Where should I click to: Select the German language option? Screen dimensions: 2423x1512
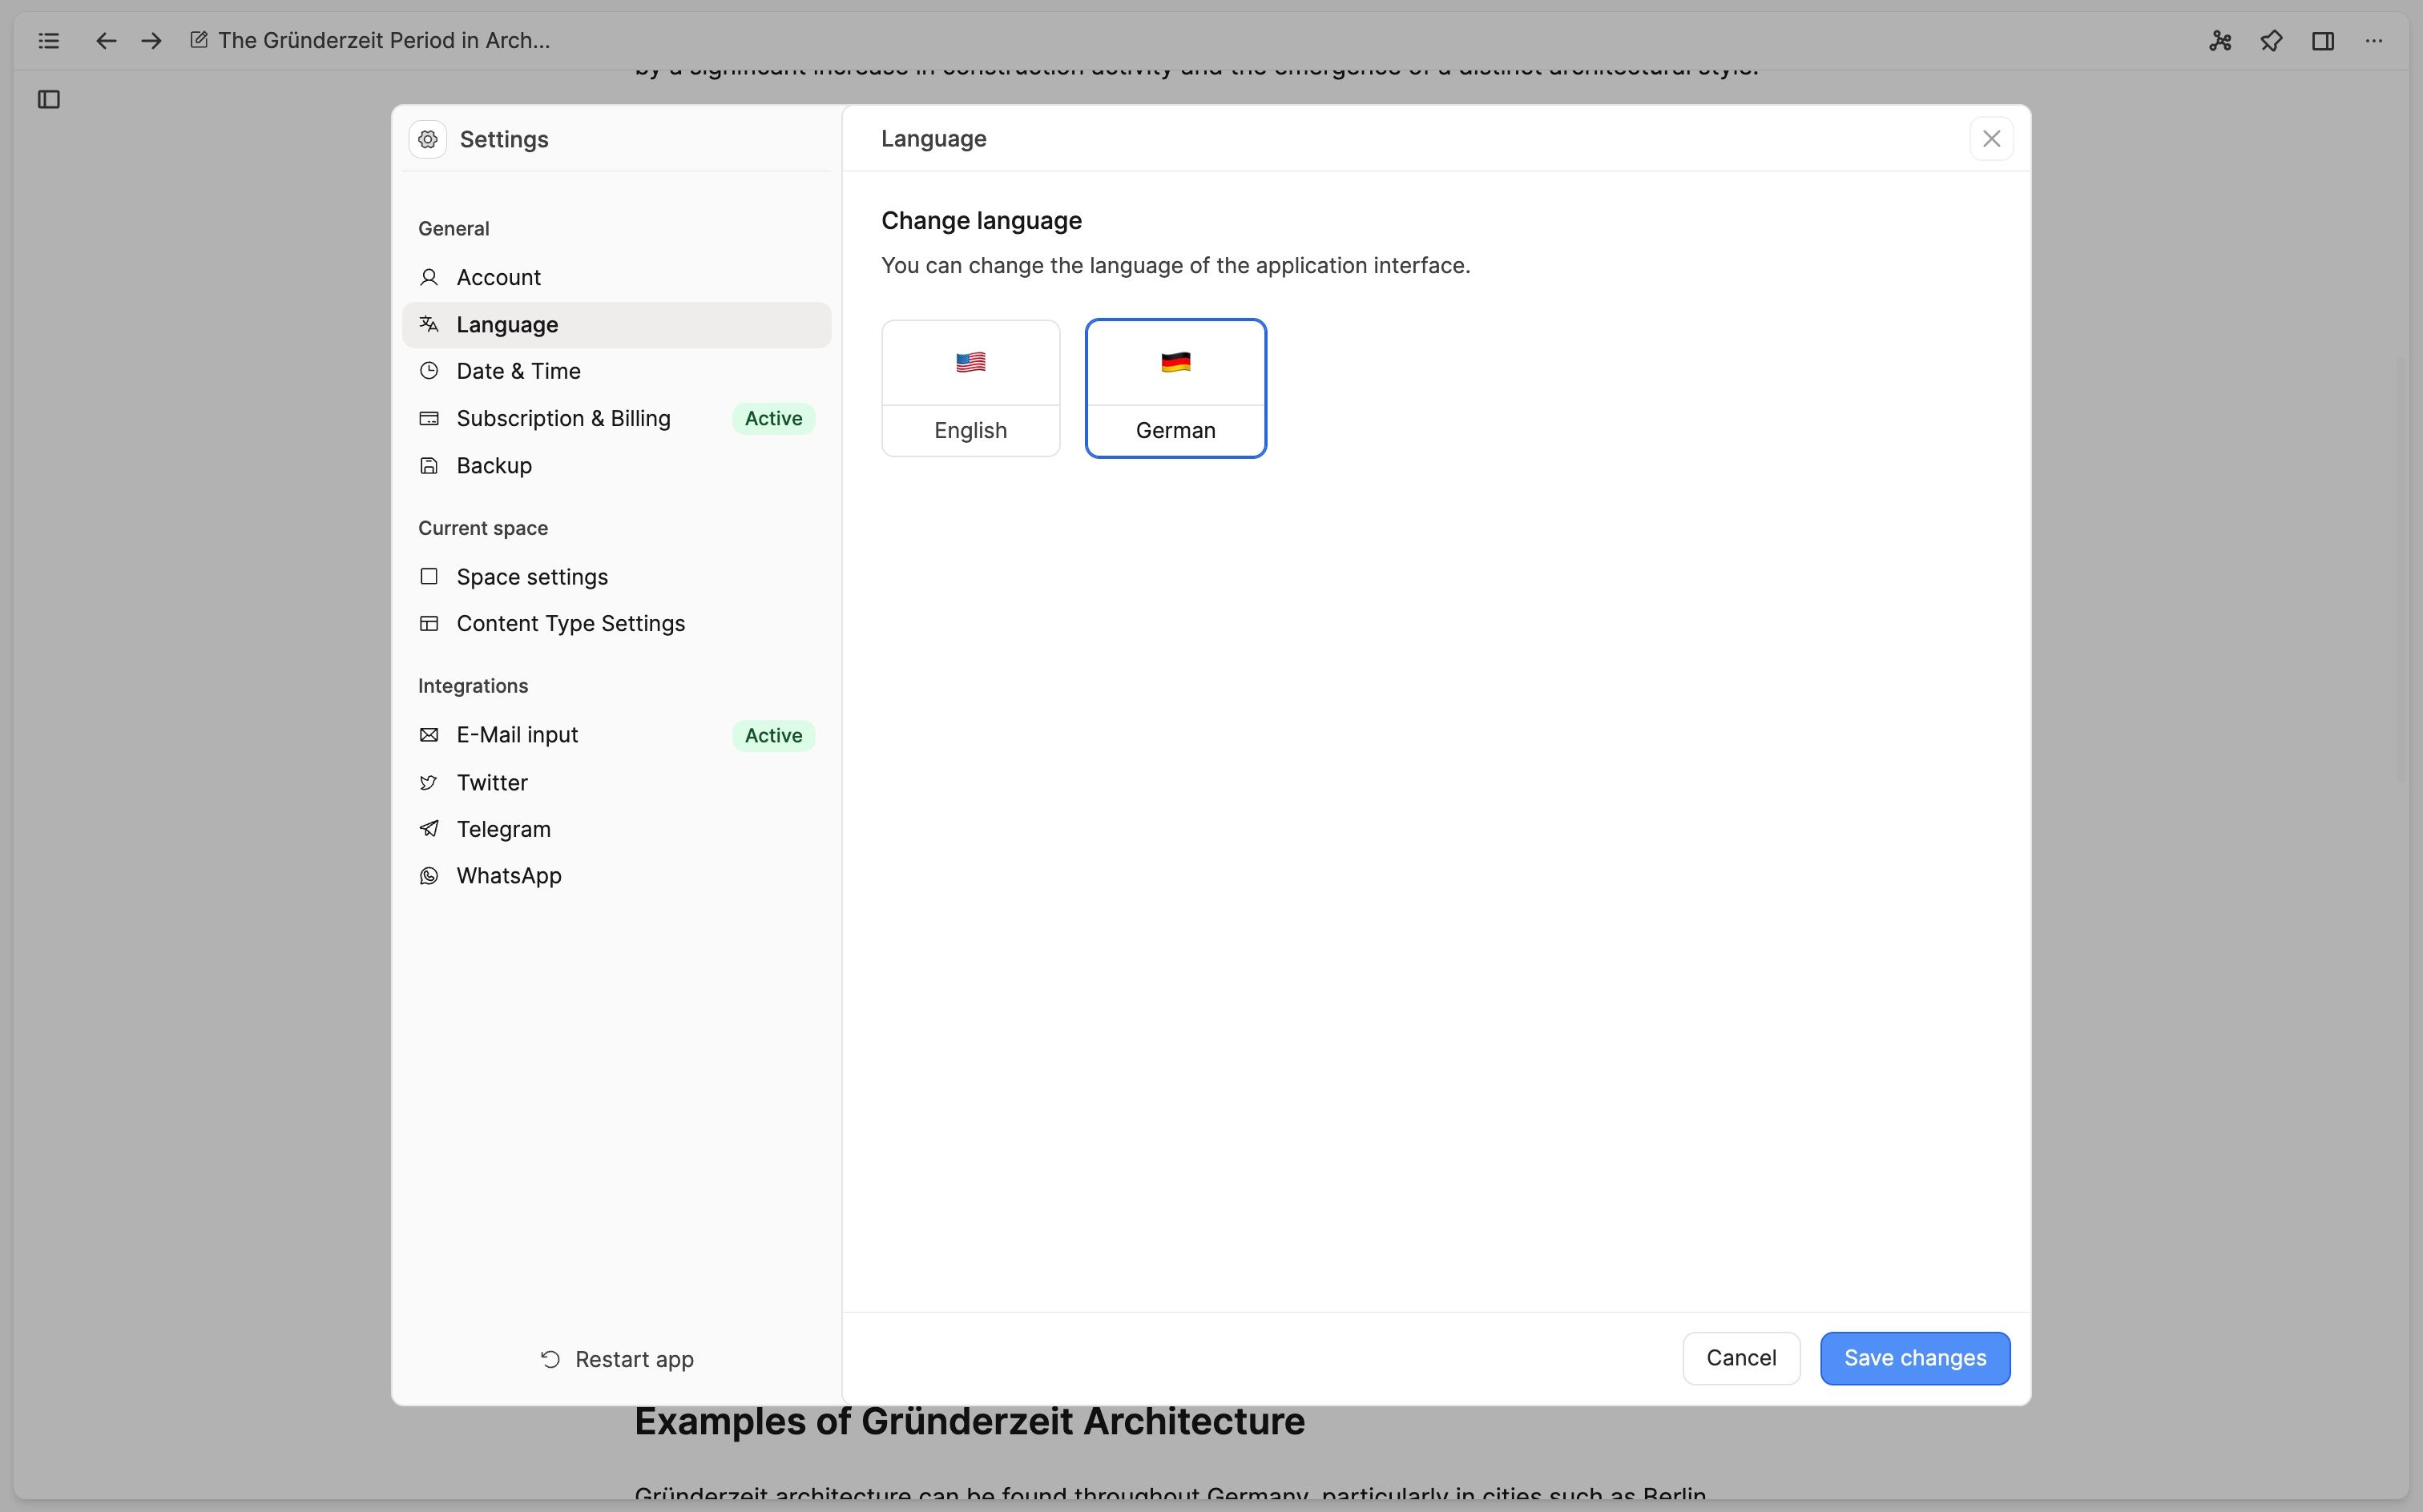1175,388
